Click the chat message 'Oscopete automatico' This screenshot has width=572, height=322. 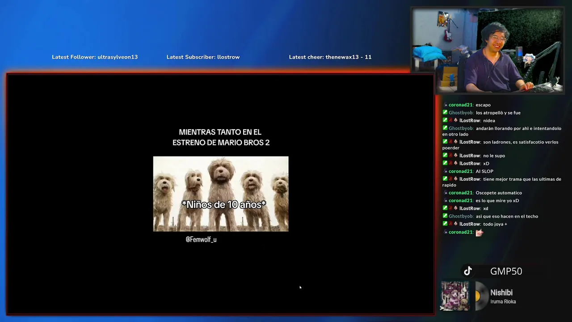pos(499,193)
